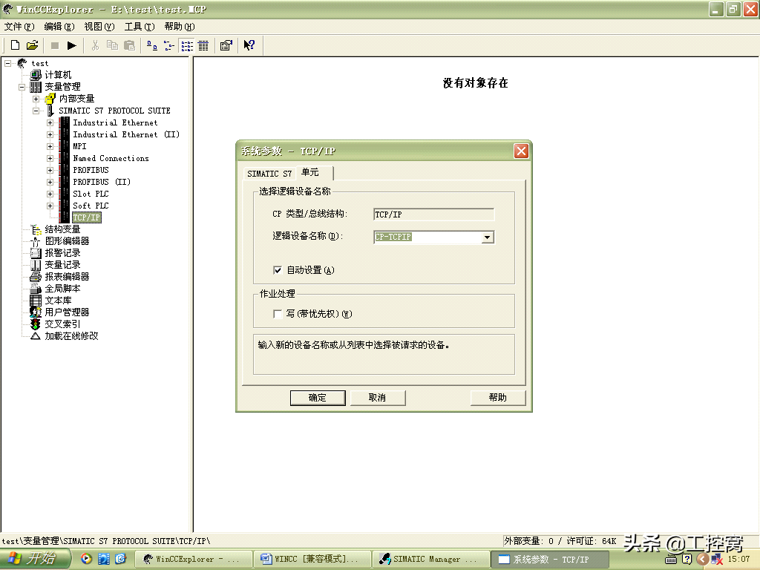Toggle the 自动设置 checkbox
Viewport: 760px width, 570px height.
[278, 270]
